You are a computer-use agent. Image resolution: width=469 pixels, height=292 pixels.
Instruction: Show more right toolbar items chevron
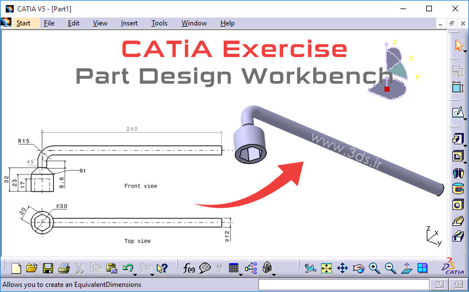click(464, 250)
